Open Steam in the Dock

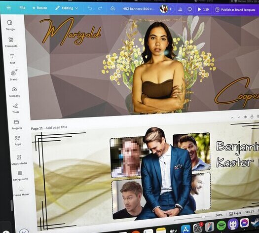pos(255,222)
